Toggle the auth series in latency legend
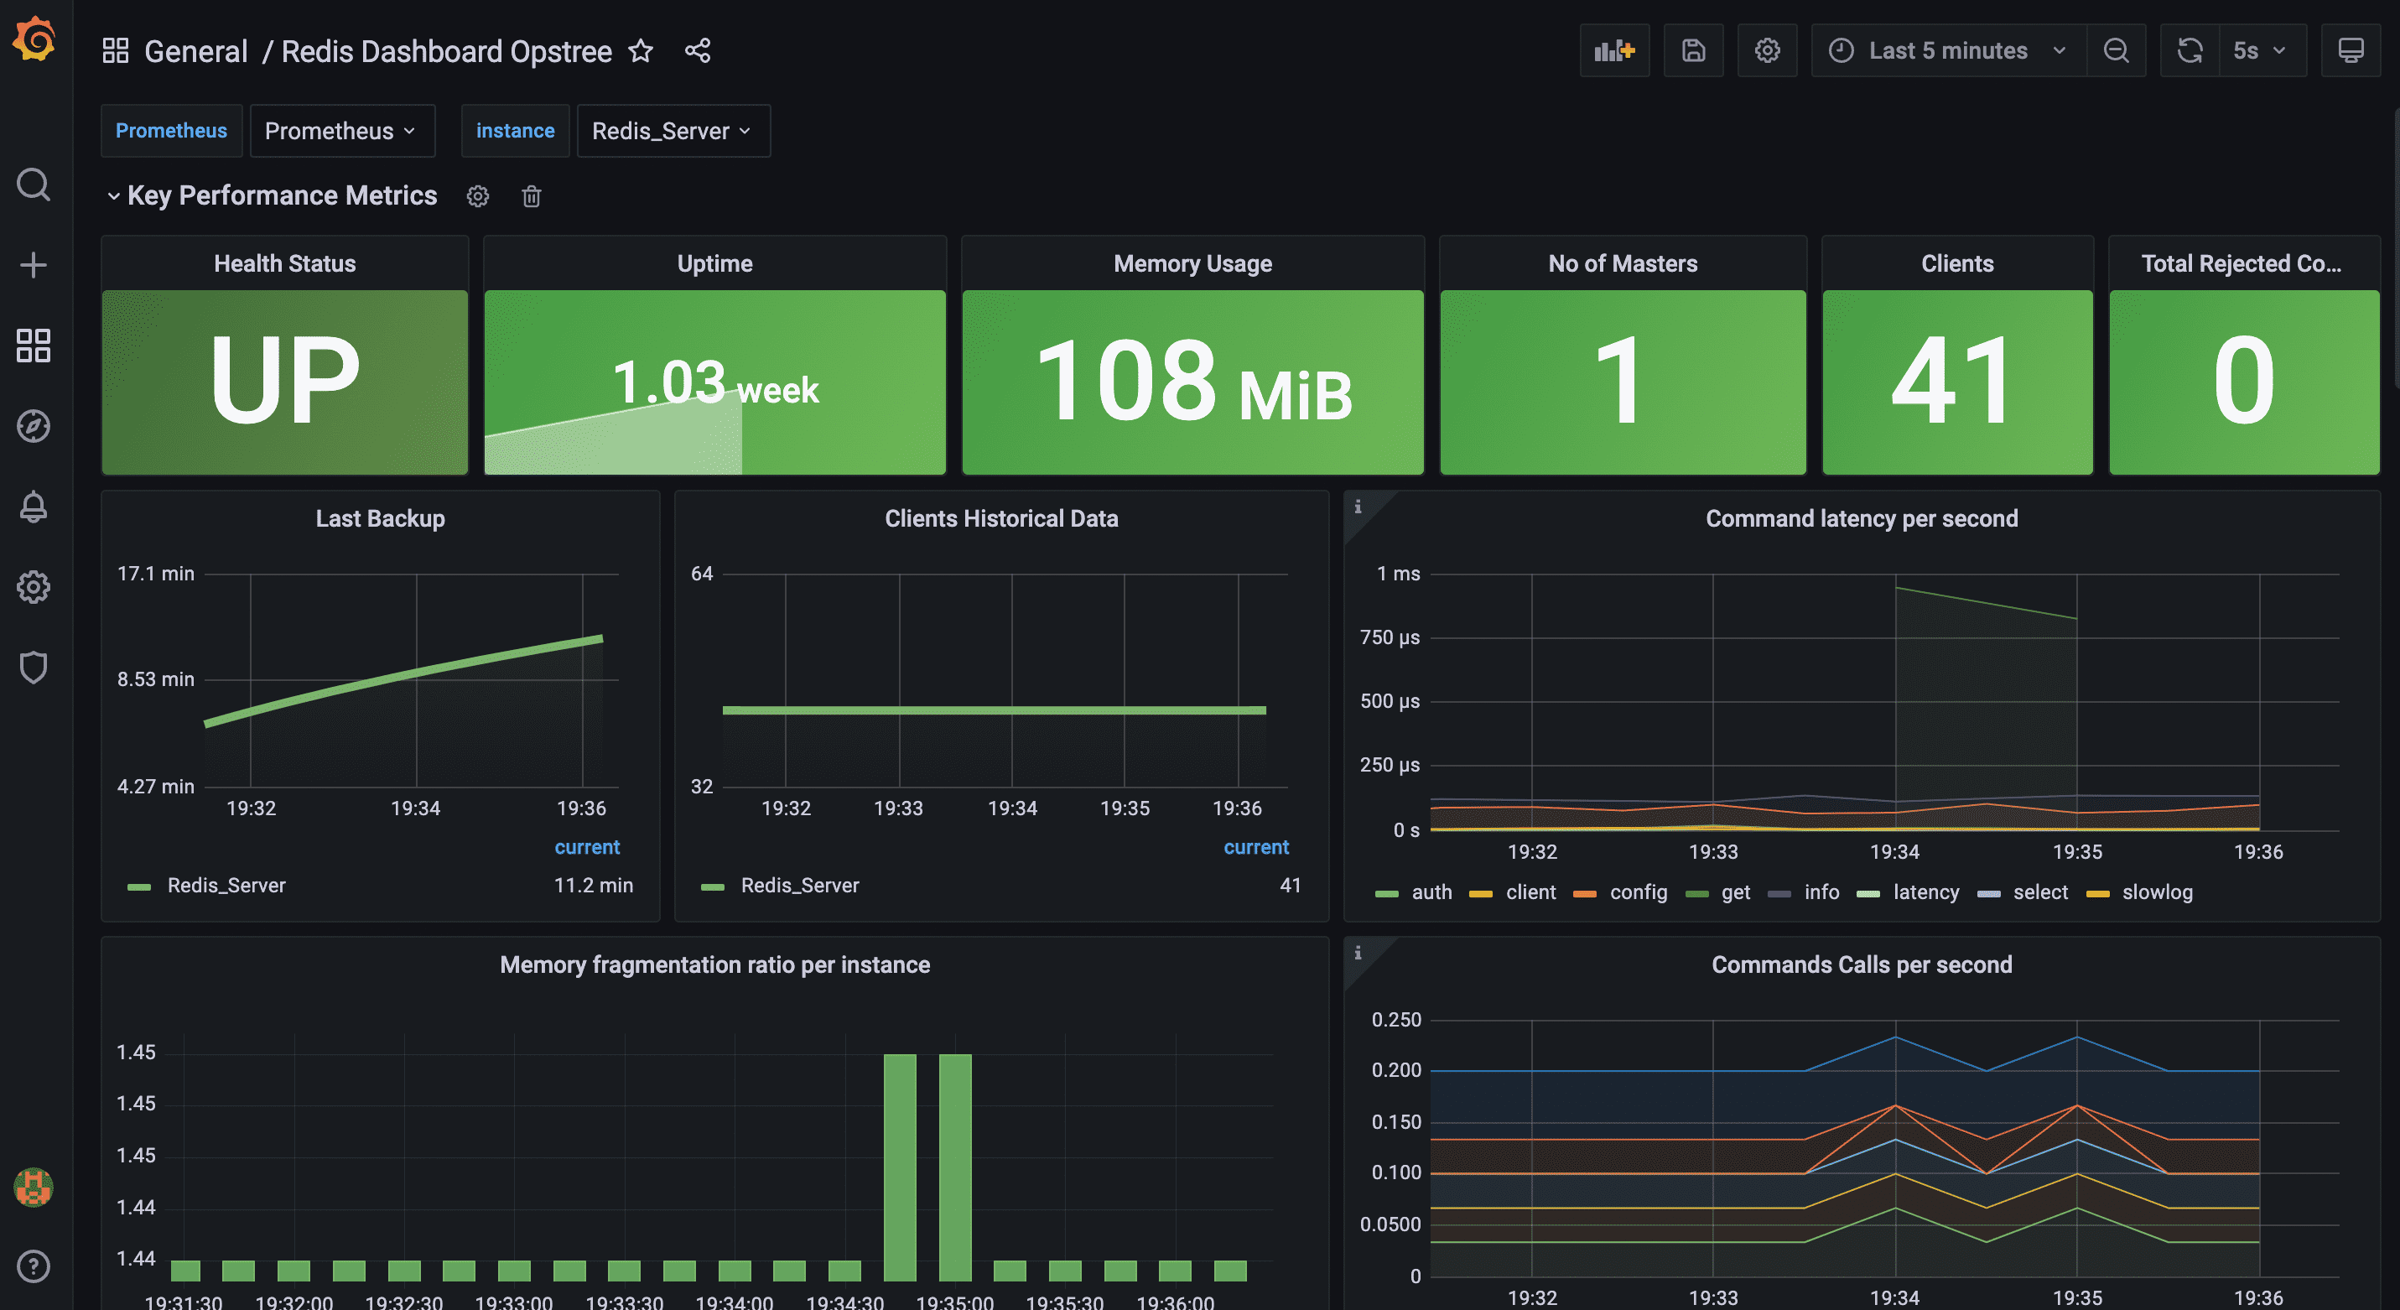The image size is (2400, 1310). point(1431,892)
